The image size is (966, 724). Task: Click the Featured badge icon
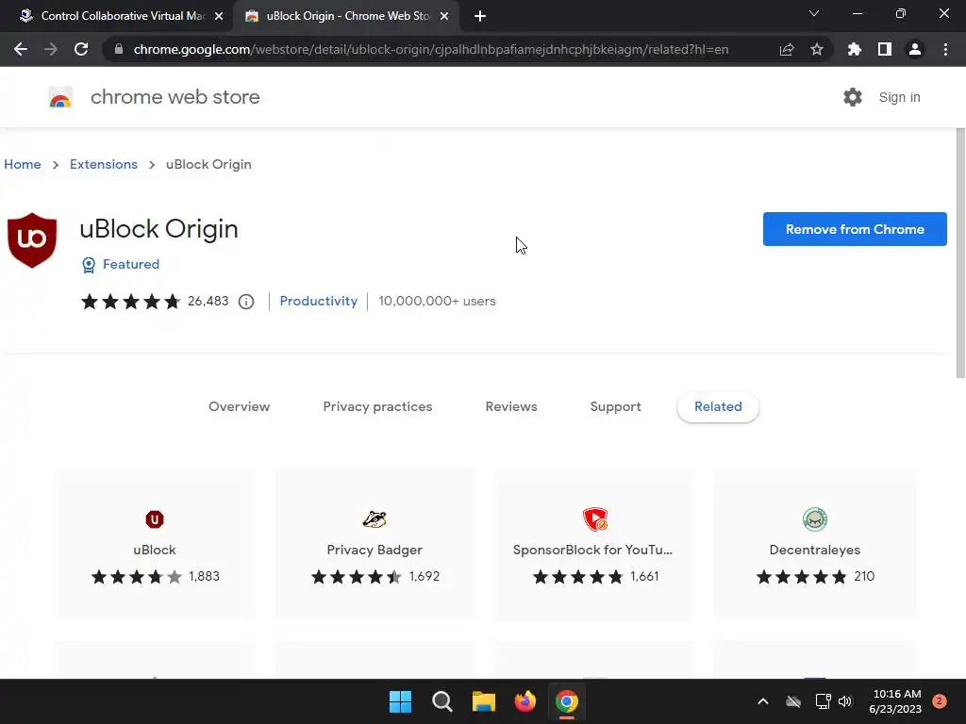(x=89, y=265)
